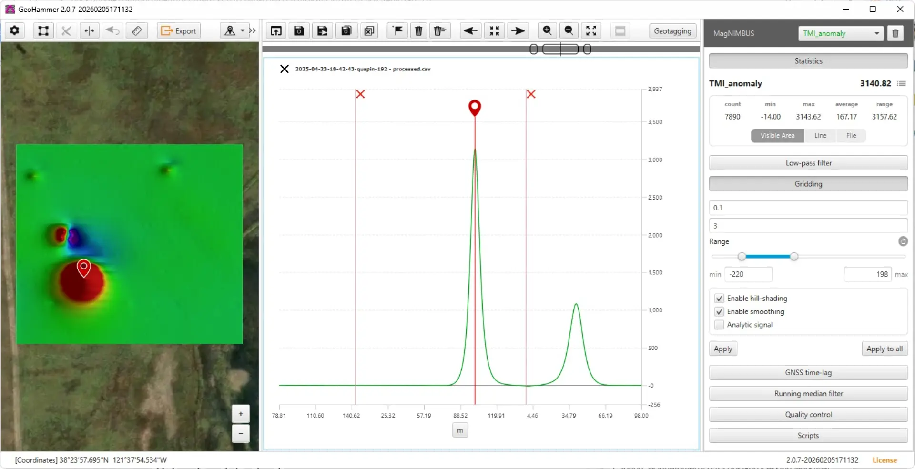Open the Running median filter
The height and width of the screenshot is (469, 915).
(x=808, y=394)
